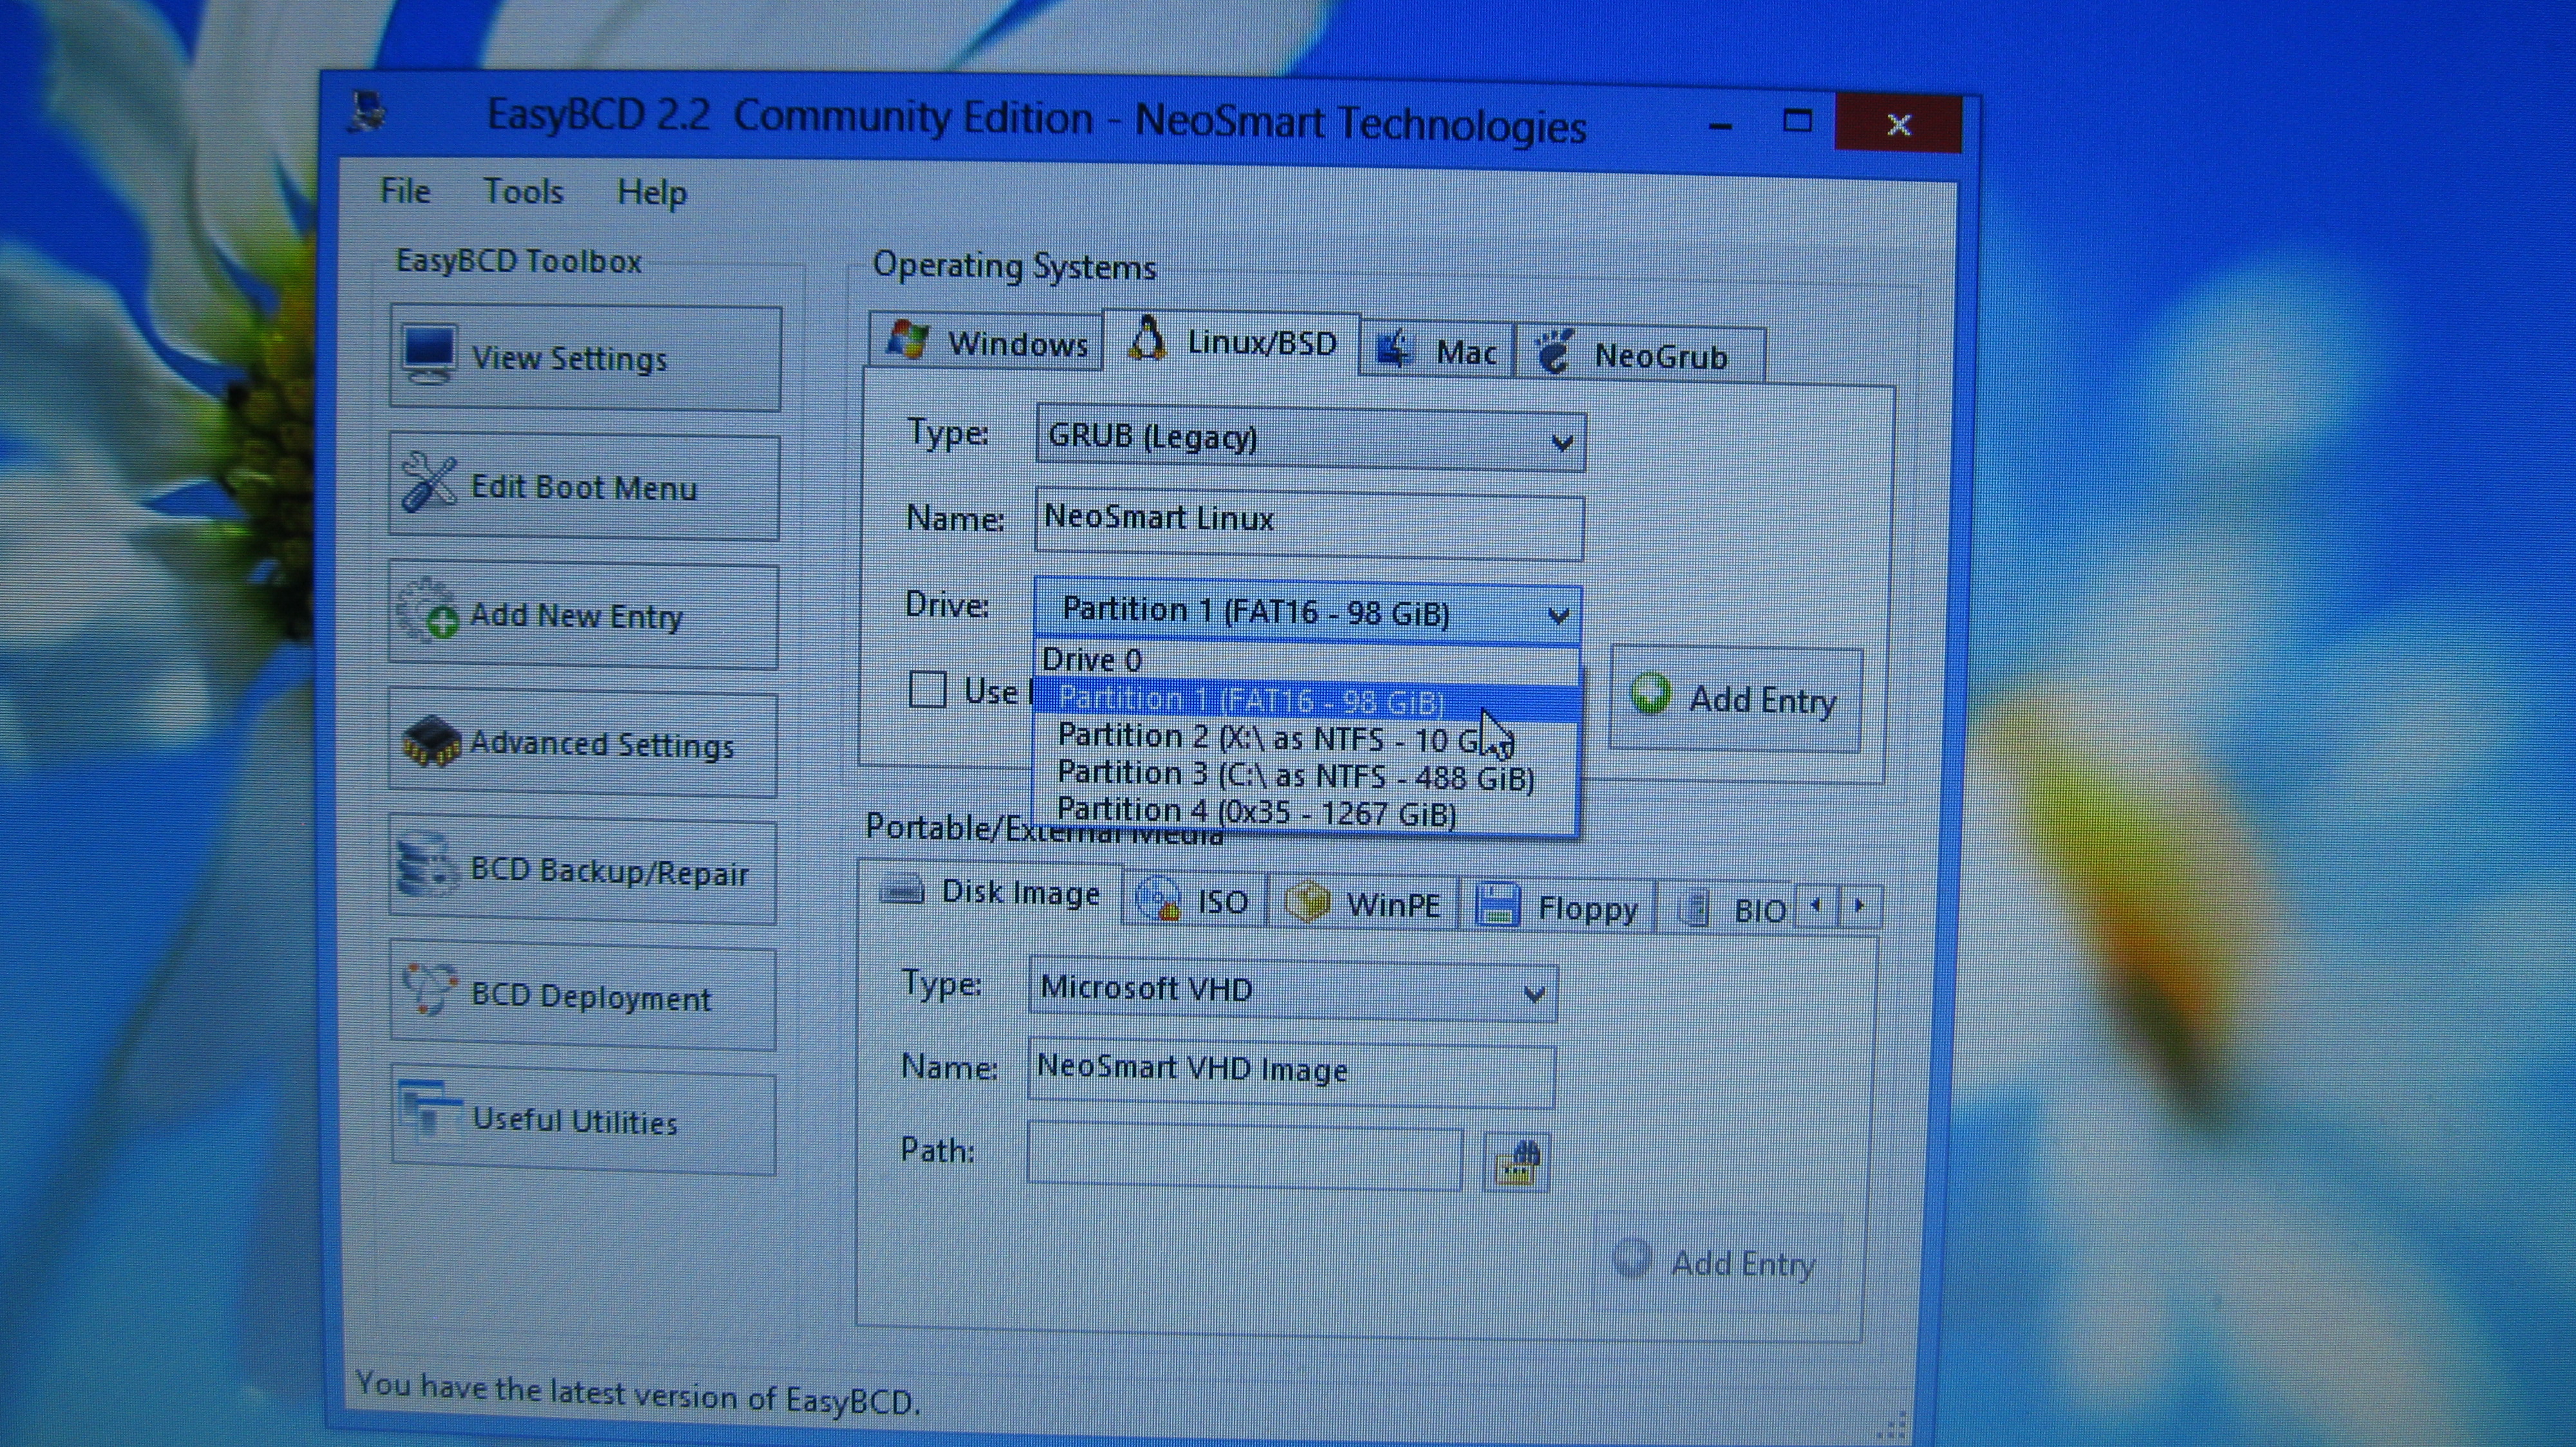Switch to the Windows tab
Viewport: 2576px width, 1447px height.
(986, 342)
